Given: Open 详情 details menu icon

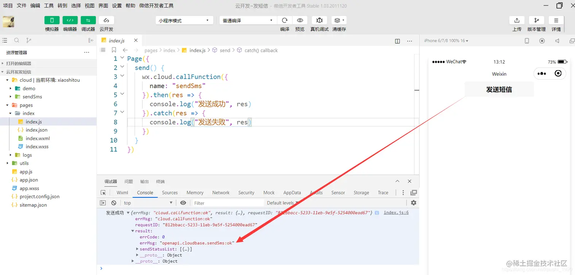Looking at the screenshot, I should coord(556,21).
